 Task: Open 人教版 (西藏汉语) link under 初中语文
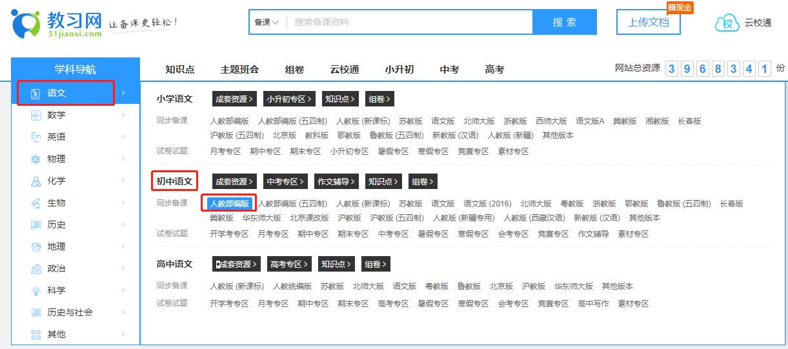[534, 218]
